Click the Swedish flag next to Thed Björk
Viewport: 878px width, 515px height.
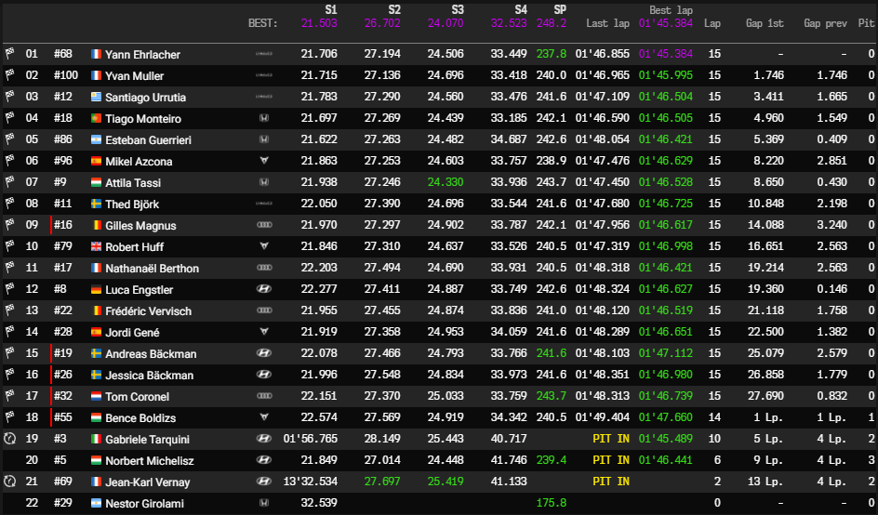point(97,204)
